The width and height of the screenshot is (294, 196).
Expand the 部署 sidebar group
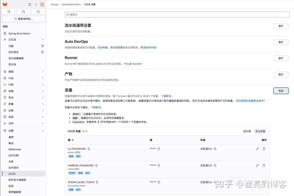click(x=43, y=104)
